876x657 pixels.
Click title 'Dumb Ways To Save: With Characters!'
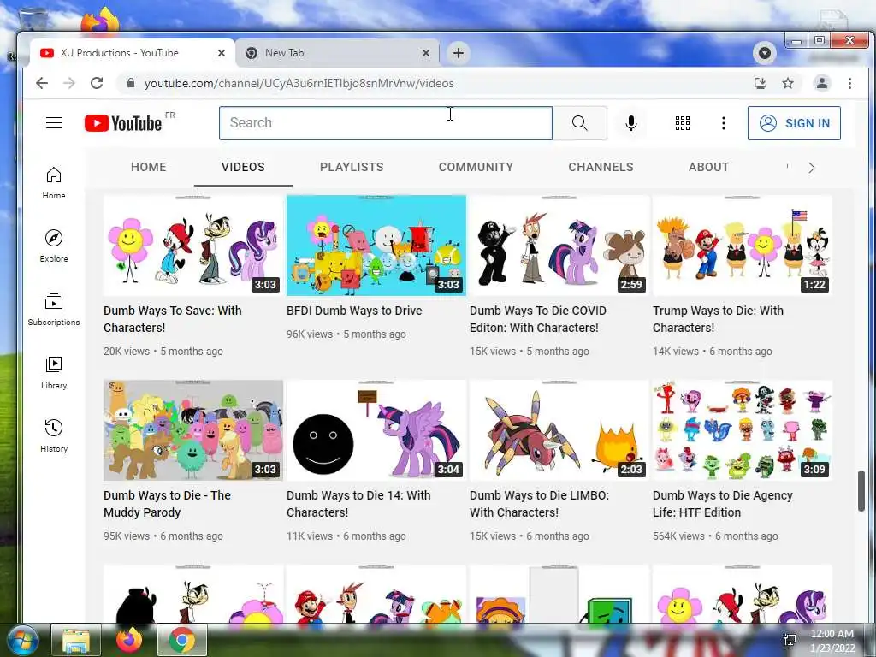pos(173,319)
